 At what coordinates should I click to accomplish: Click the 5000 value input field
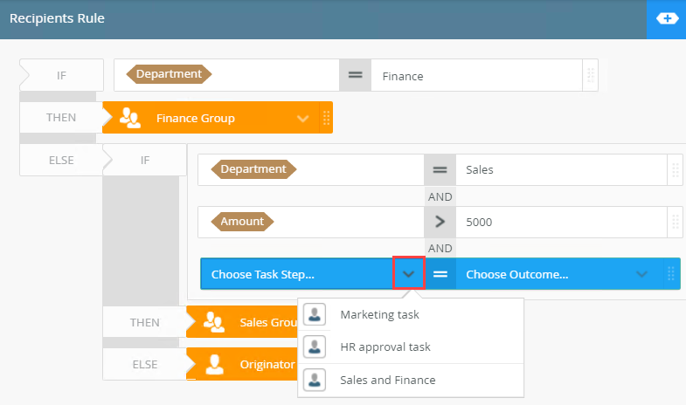(x=559, y=222)
